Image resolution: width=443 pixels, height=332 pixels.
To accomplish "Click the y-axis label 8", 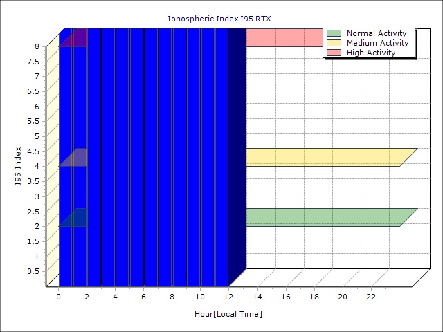I will 37,46.
